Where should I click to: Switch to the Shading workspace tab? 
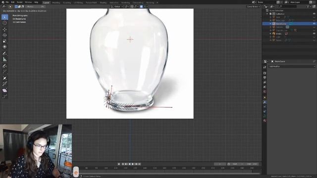click(x=103, y=2)
